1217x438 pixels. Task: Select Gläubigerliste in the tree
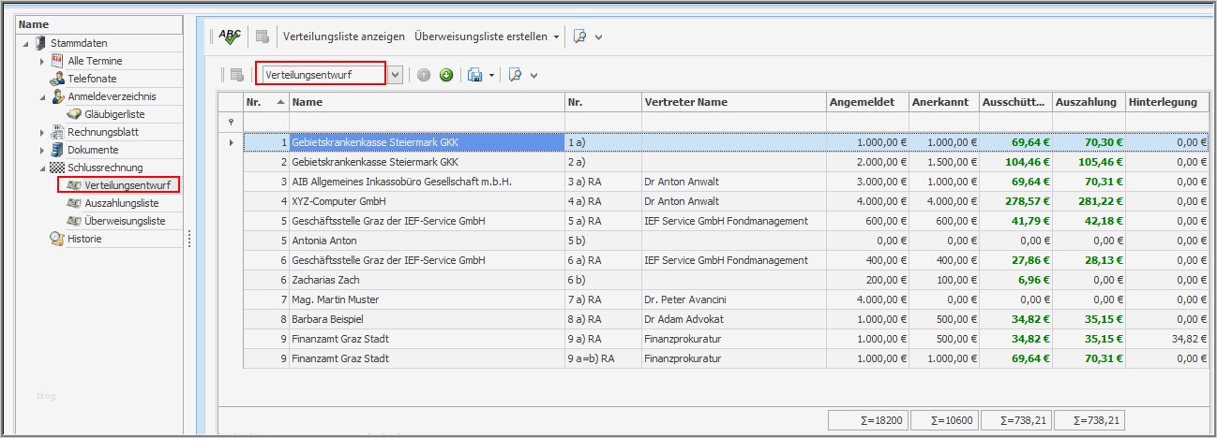coord(115,114)
